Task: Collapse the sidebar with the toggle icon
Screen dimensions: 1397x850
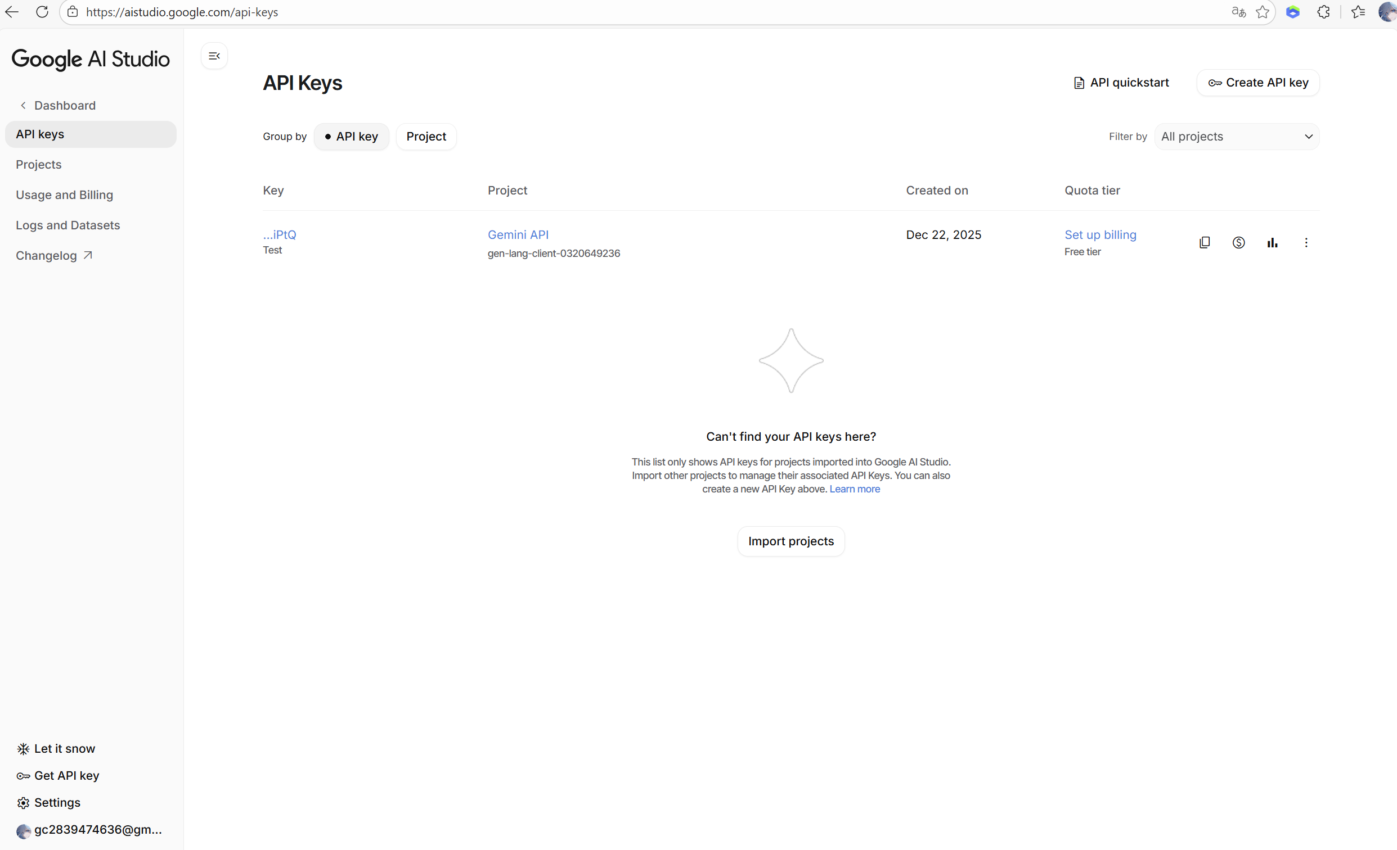Action: 214,56
